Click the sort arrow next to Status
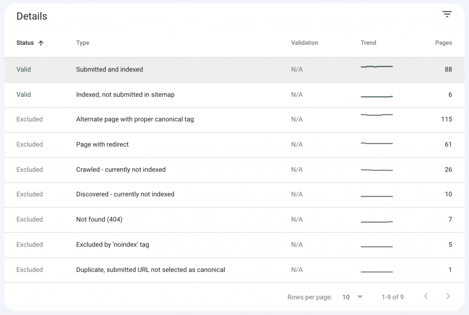 click(x=41, y=43)
